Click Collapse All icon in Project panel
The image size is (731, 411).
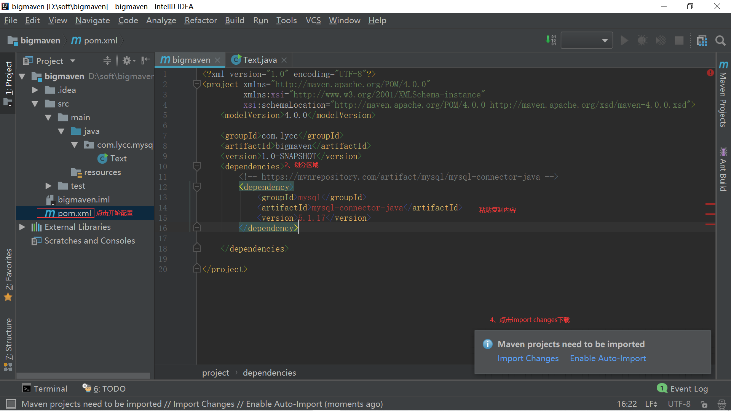pyautogui.click(x=107, y=61)
